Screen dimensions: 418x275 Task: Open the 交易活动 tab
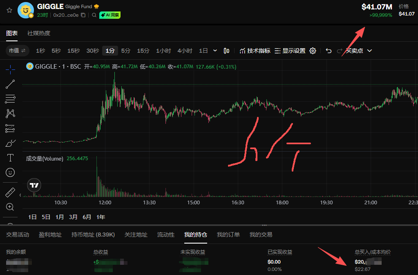[18, 235]
